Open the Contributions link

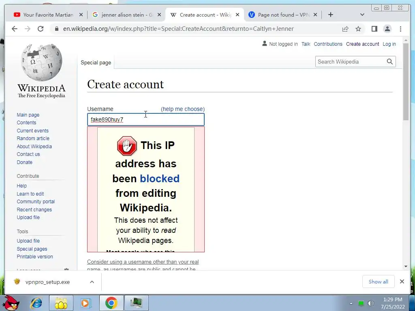[328, 44]
